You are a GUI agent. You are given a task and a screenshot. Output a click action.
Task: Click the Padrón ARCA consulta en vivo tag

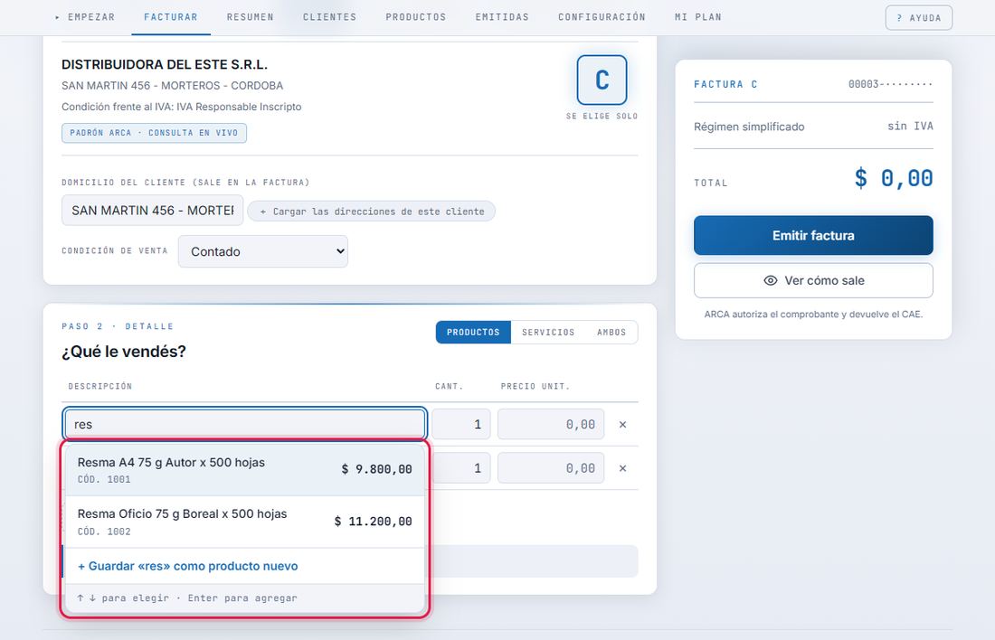coord(154,133)
